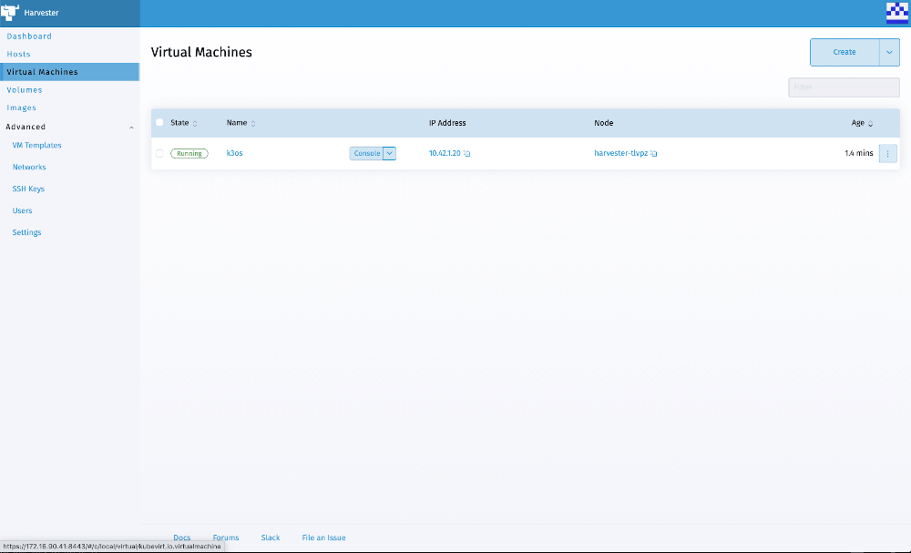The height and width of the screenshot is (553, 911).
Task: Click the Harvester logo icon
Action: [x=10, y=13]
